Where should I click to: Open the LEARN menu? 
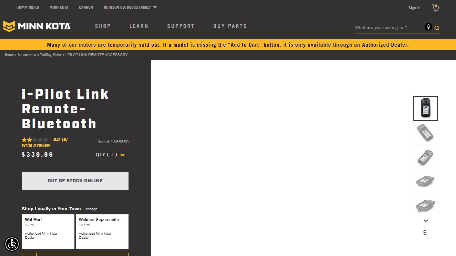pos(139,26)
